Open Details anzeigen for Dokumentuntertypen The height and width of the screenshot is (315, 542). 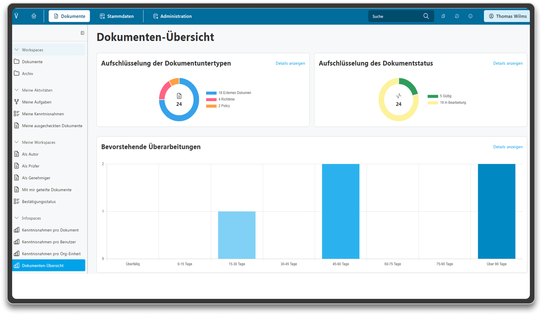pos(290,63)
